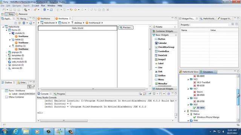The width and height of the screenshot is (241, 135).
Task: Click the star icon in Applications view toolbar
Action: 20,23
